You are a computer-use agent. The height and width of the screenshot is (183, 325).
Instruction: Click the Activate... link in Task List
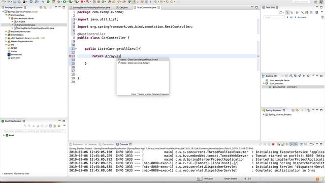click(x=303, y=17)
